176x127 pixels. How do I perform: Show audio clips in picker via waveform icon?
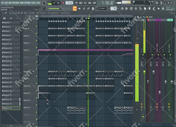pyautogui.click(x=11, y=18)
